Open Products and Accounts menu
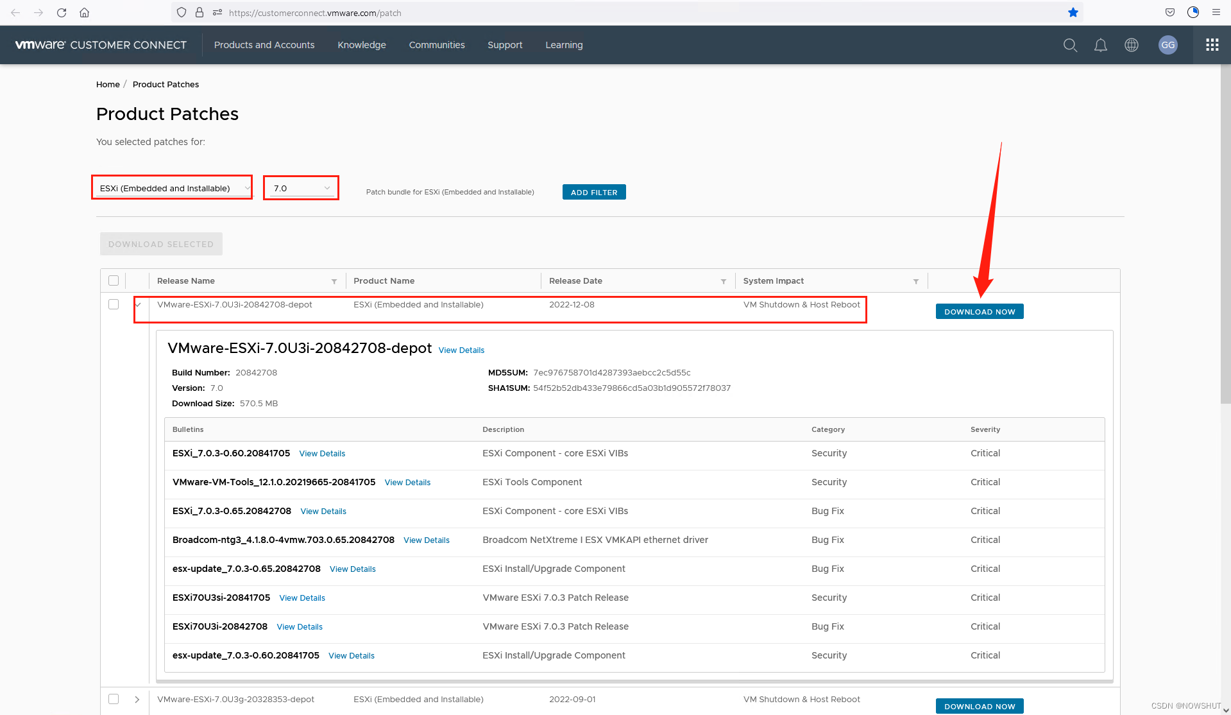Viewport: 1231px width, 715px height. tap(264, 45)
